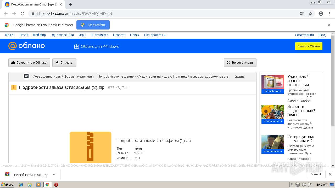Screen dimensions: 335x188
Task: Open the Одноклассники menu link
Action: click(x=62, y=35)
